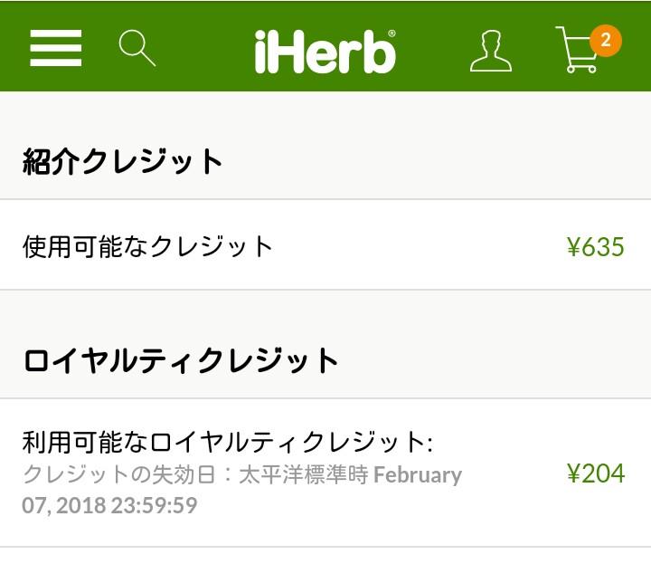Screen dimensions: 651x564
Task: Select the 紹介クレジット section header
Action: click(x=123, y=162)
